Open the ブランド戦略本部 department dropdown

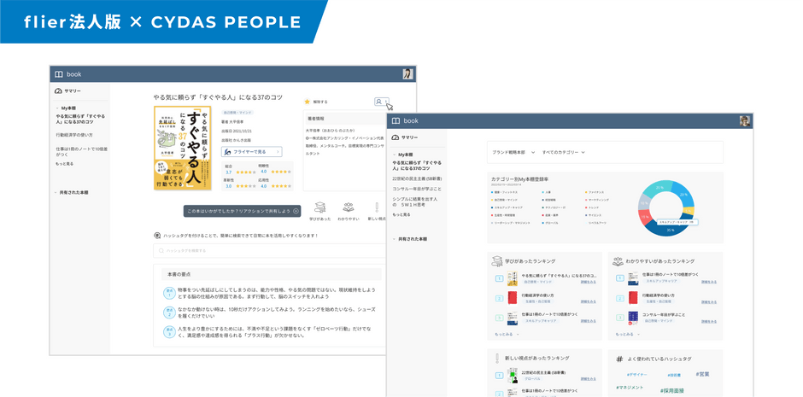[x=513, y=153]
